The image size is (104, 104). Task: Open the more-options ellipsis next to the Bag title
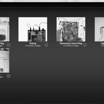9,45
